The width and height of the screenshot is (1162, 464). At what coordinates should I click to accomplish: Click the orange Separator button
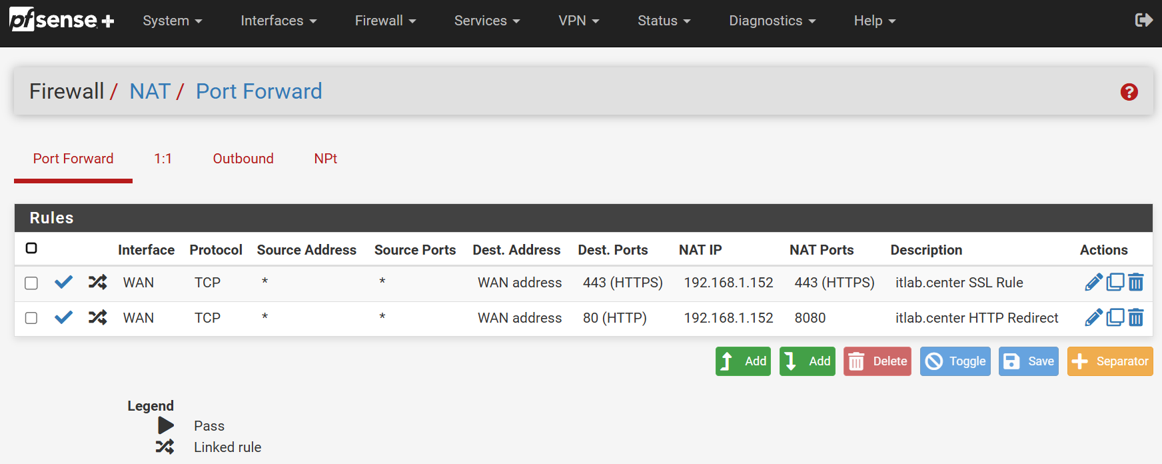tap(1109, 361)
